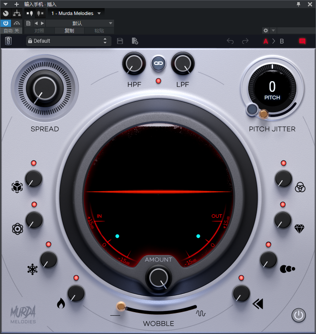Image resolution: width=316 pixels, height=334 pixels.
Task: Toggle the LED above cube knob
Action: pyautogui.click(x=34, y=163)
